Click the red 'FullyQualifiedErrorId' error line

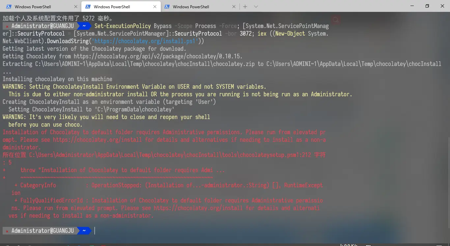169,200
